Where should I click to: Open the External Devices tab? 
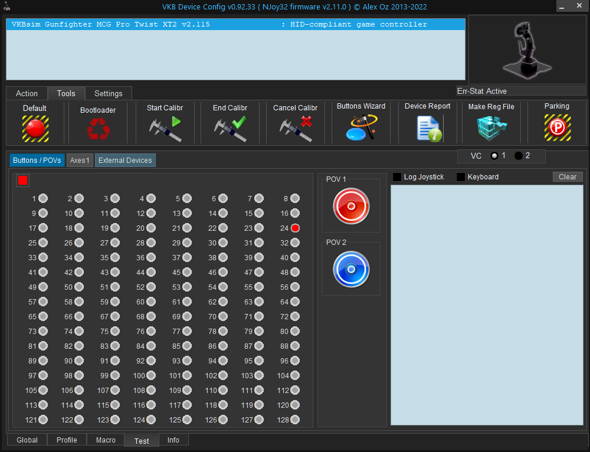[x=125, y=161]
